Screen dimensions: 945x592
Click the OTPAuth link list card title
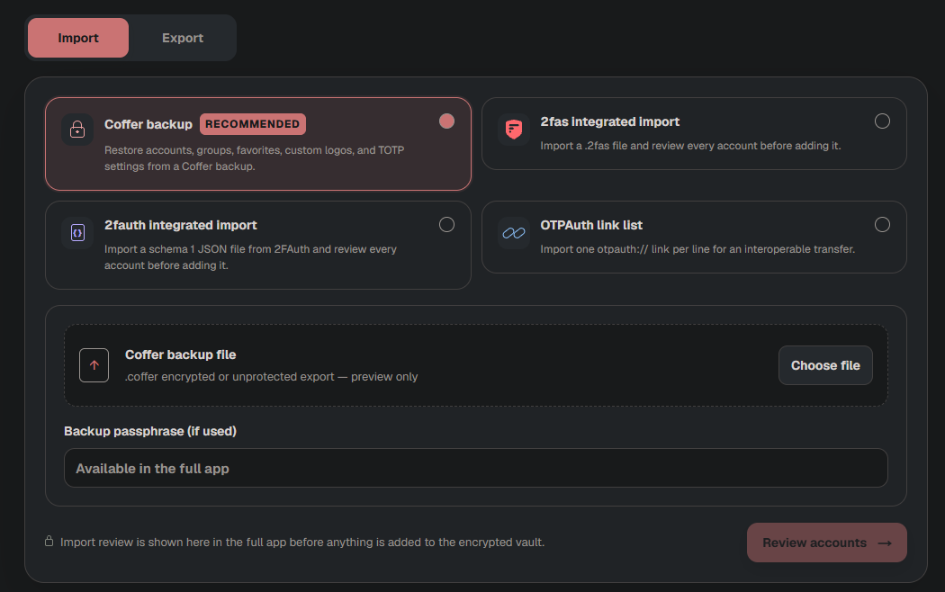click(591, 225)
